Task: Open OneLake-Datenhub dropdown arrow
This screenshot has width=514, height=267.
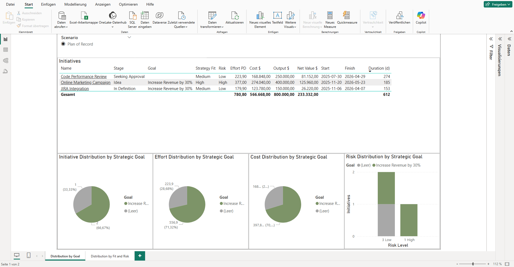Action: [x=112, y=27]
